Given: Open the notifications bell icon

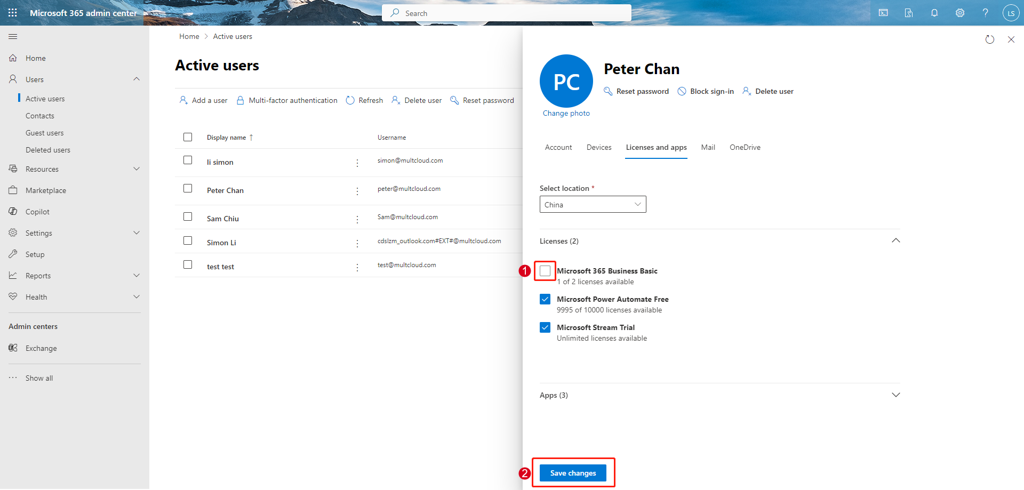Looking at the screenshot, I should point(934,13).
